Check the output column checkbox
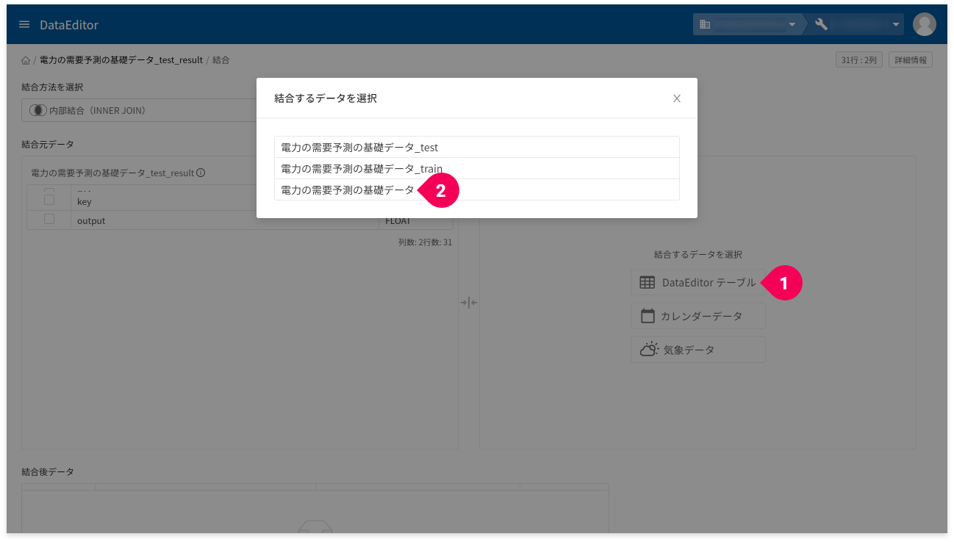Viewport: 954px width, 542px height. point(49,219)
